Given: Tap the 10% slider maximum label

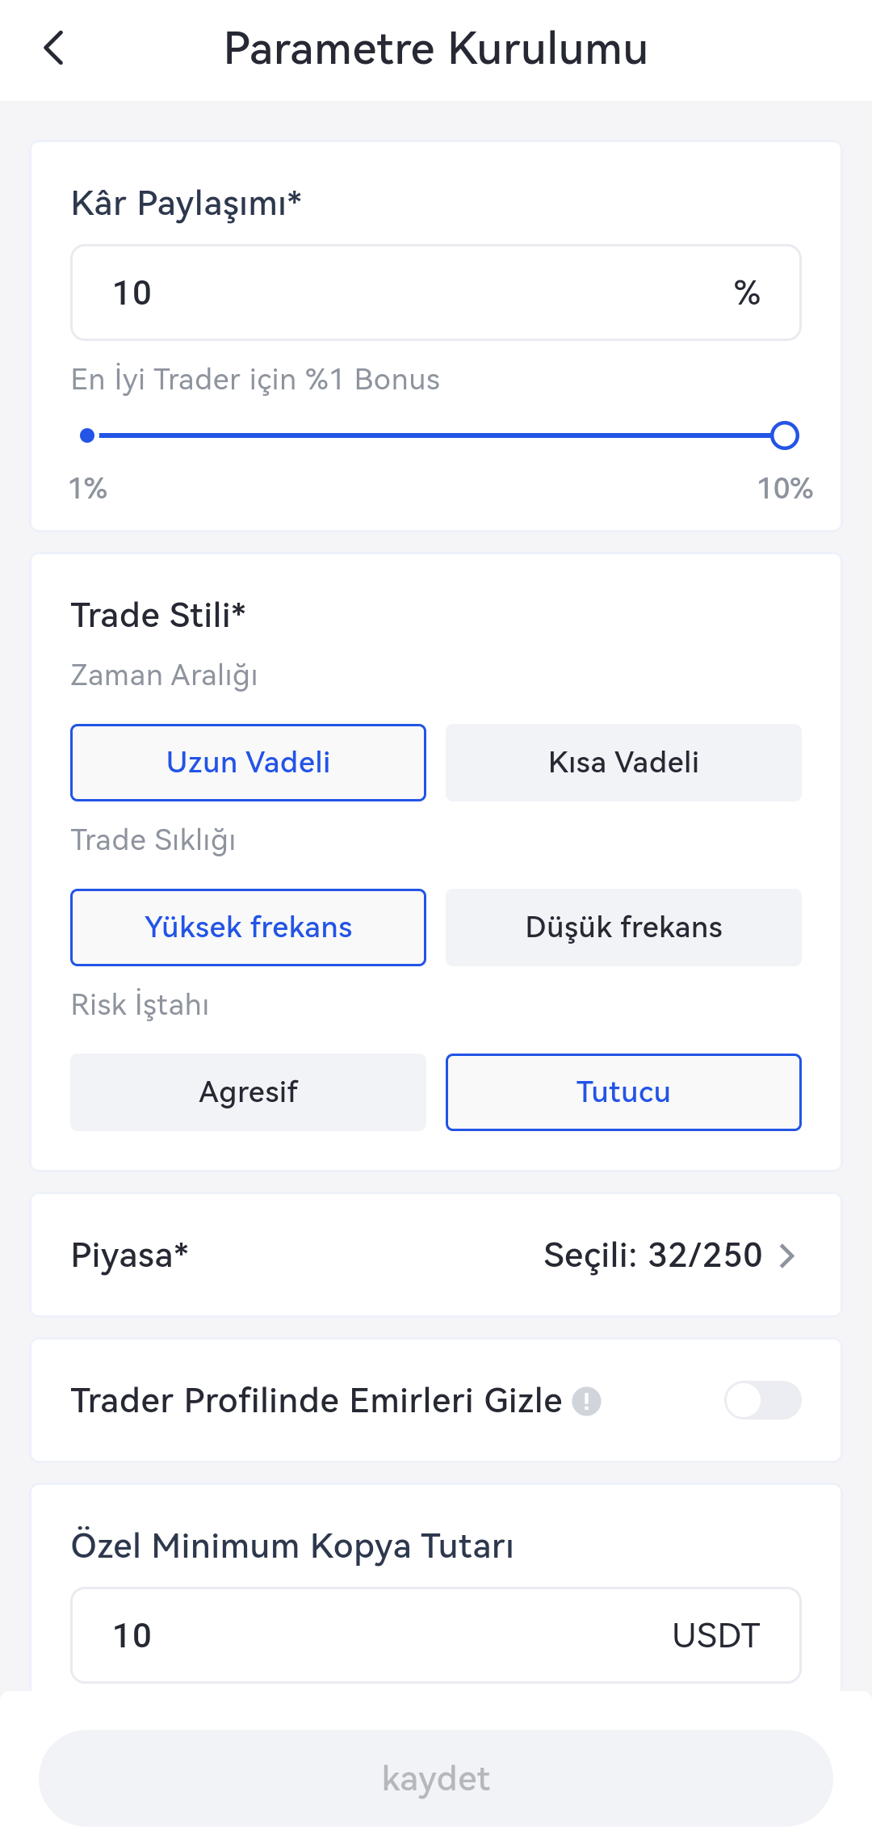Looking at the screenshot, I should tap(784, 488).
